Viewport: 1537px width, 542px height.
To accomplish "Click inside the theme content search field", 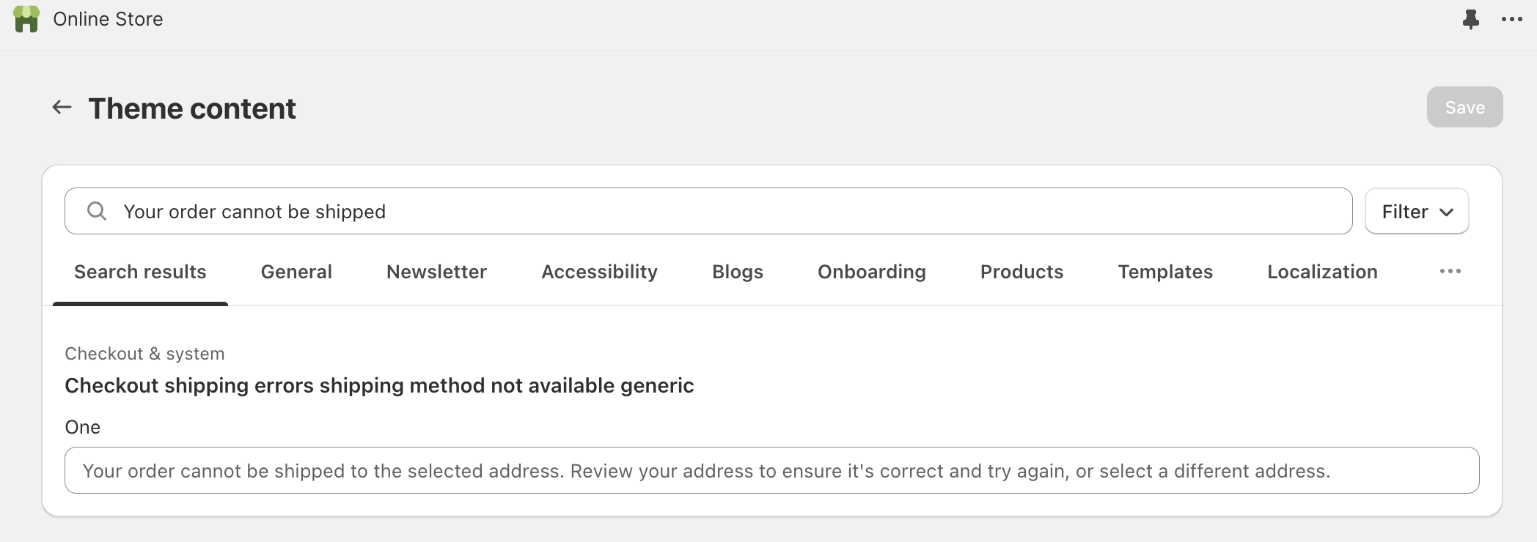I will [x=513, y=211].
